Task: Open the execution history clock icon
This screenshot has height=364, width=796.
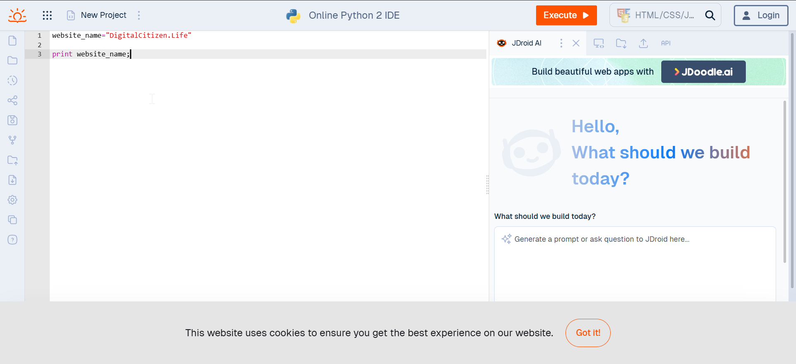Action: coord(12,80)
